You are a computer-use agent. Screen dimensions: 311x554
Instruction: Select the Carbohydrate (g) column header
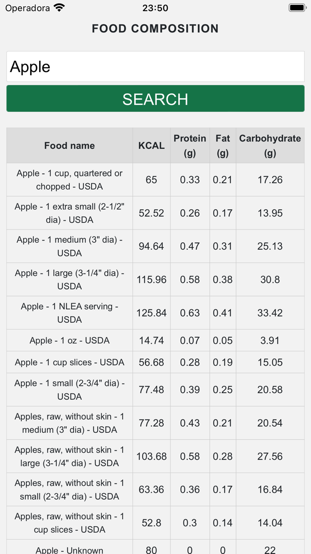(270, 145)
